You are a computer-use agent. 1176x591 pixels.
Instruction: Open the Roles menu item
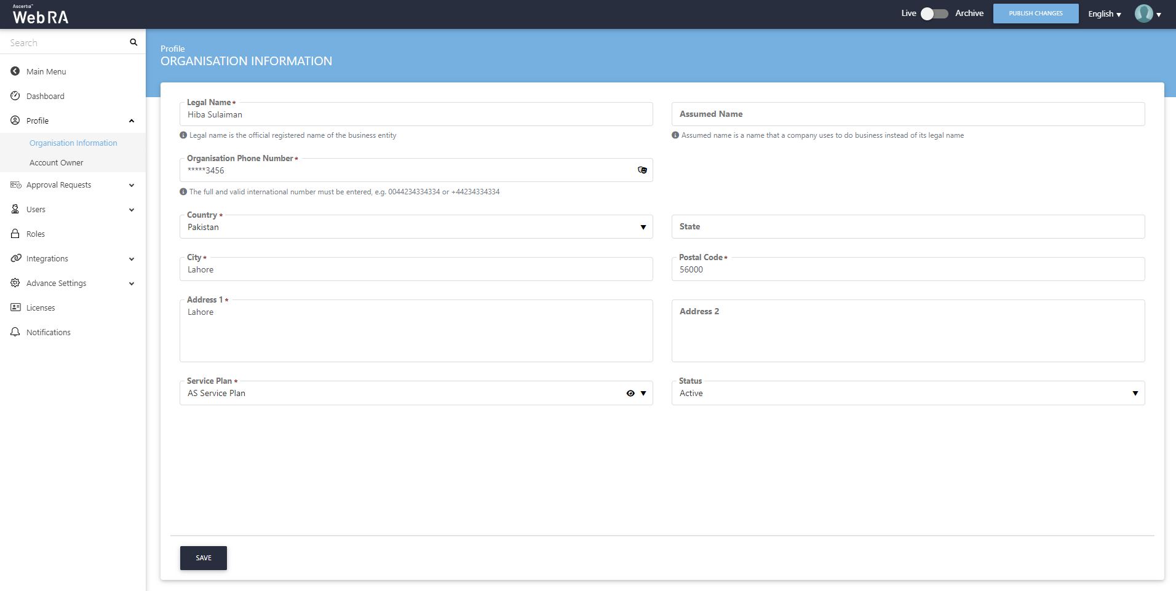36,234
